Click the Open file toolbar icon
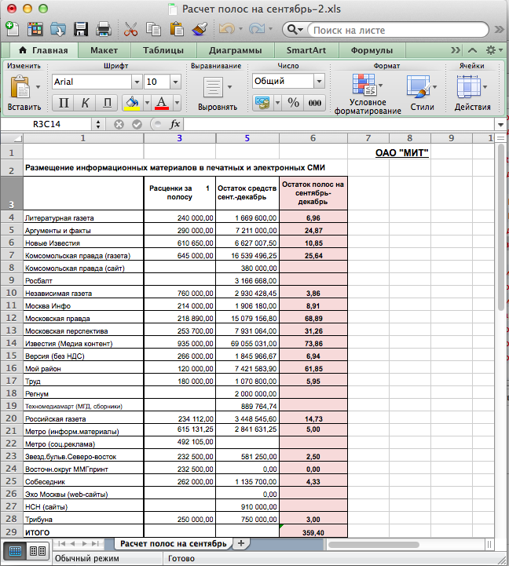 click(x=58, y=29)
